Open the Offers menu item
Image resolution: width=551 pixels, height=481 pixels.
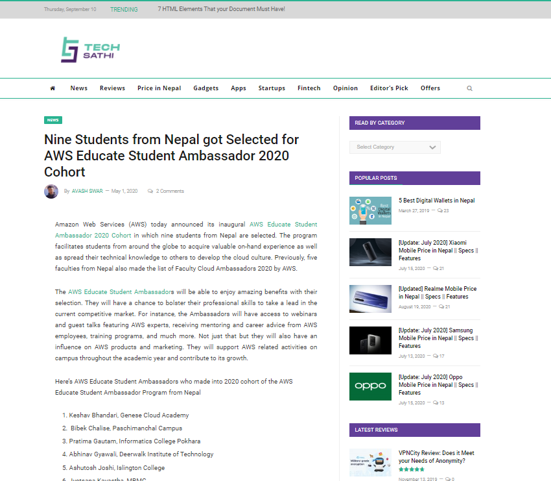(430, 88)
